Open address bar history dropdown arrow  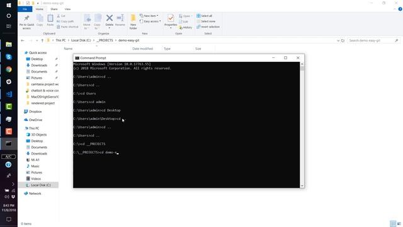coord(338,40)
